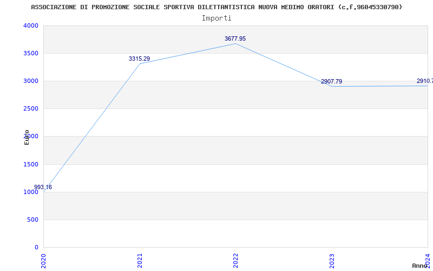Click the 2907.79 data label
433x271 pixels.
point(331,82)
